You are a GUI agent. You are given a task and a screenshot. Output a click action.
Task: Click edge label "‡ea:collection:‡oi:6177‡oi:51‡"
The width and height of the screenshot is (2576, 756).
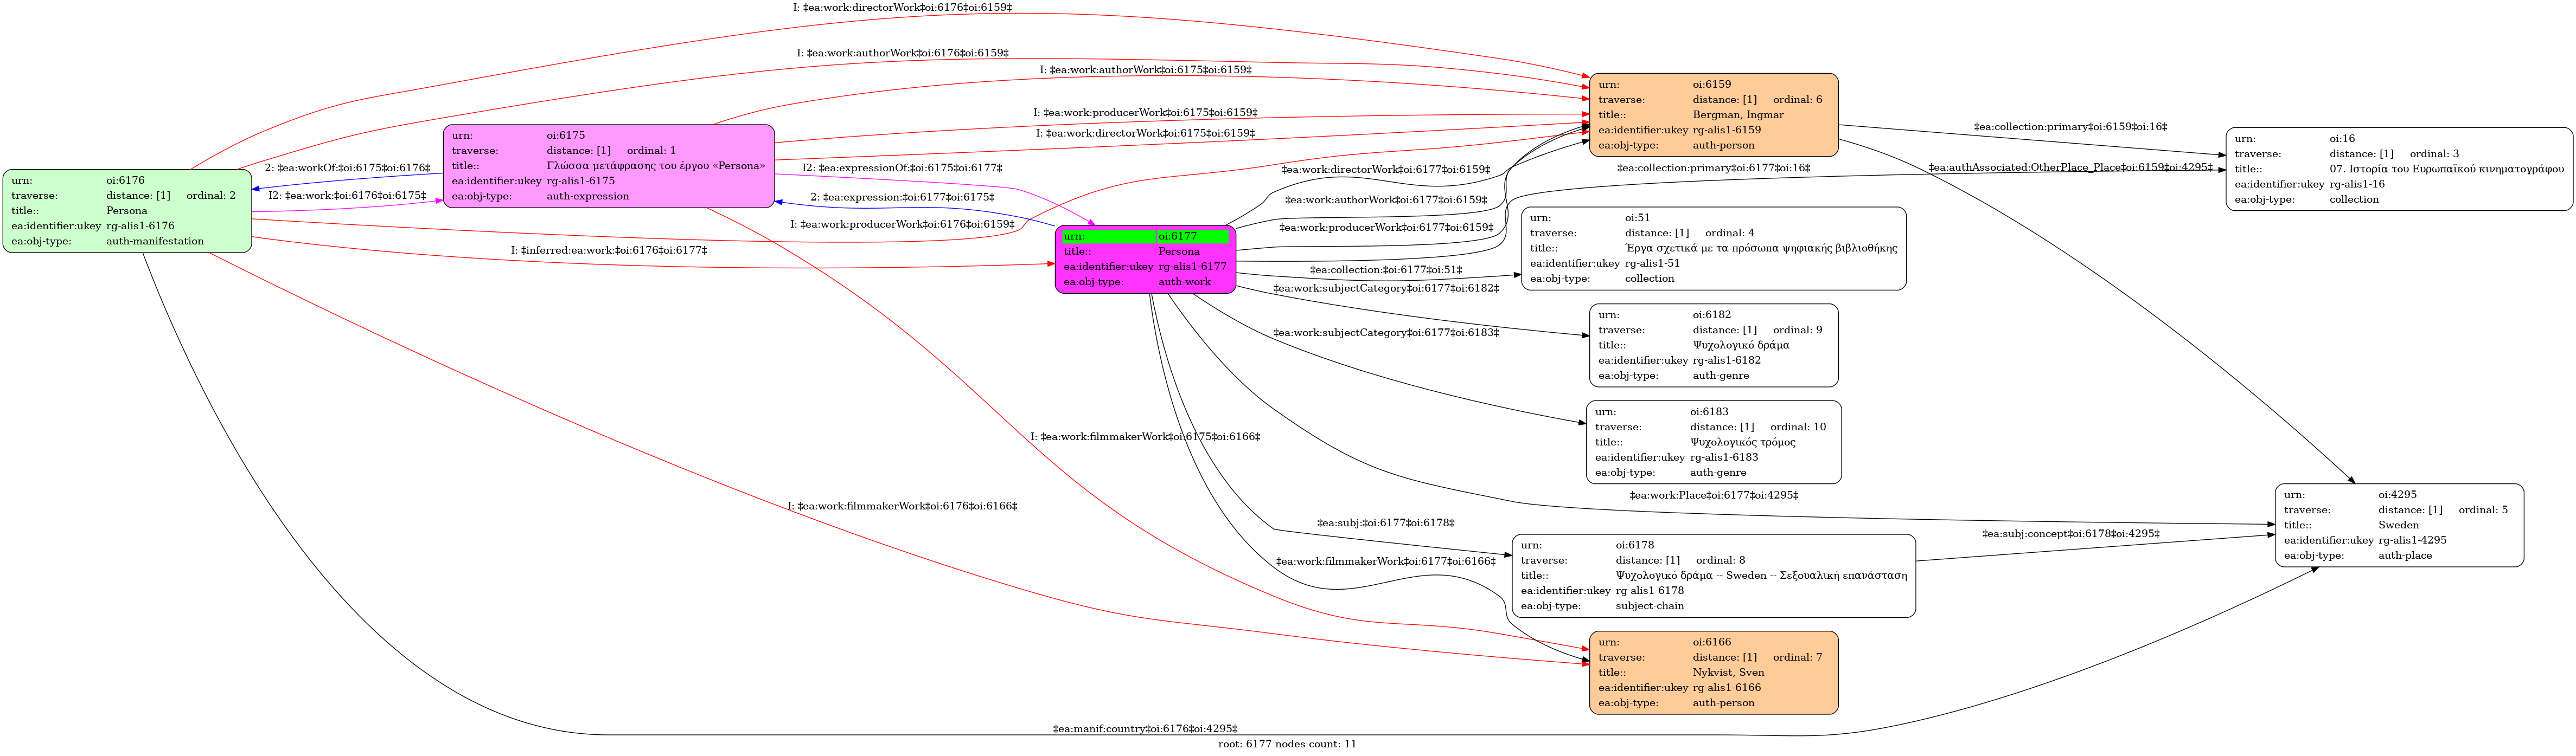(x=1385, y=270)
